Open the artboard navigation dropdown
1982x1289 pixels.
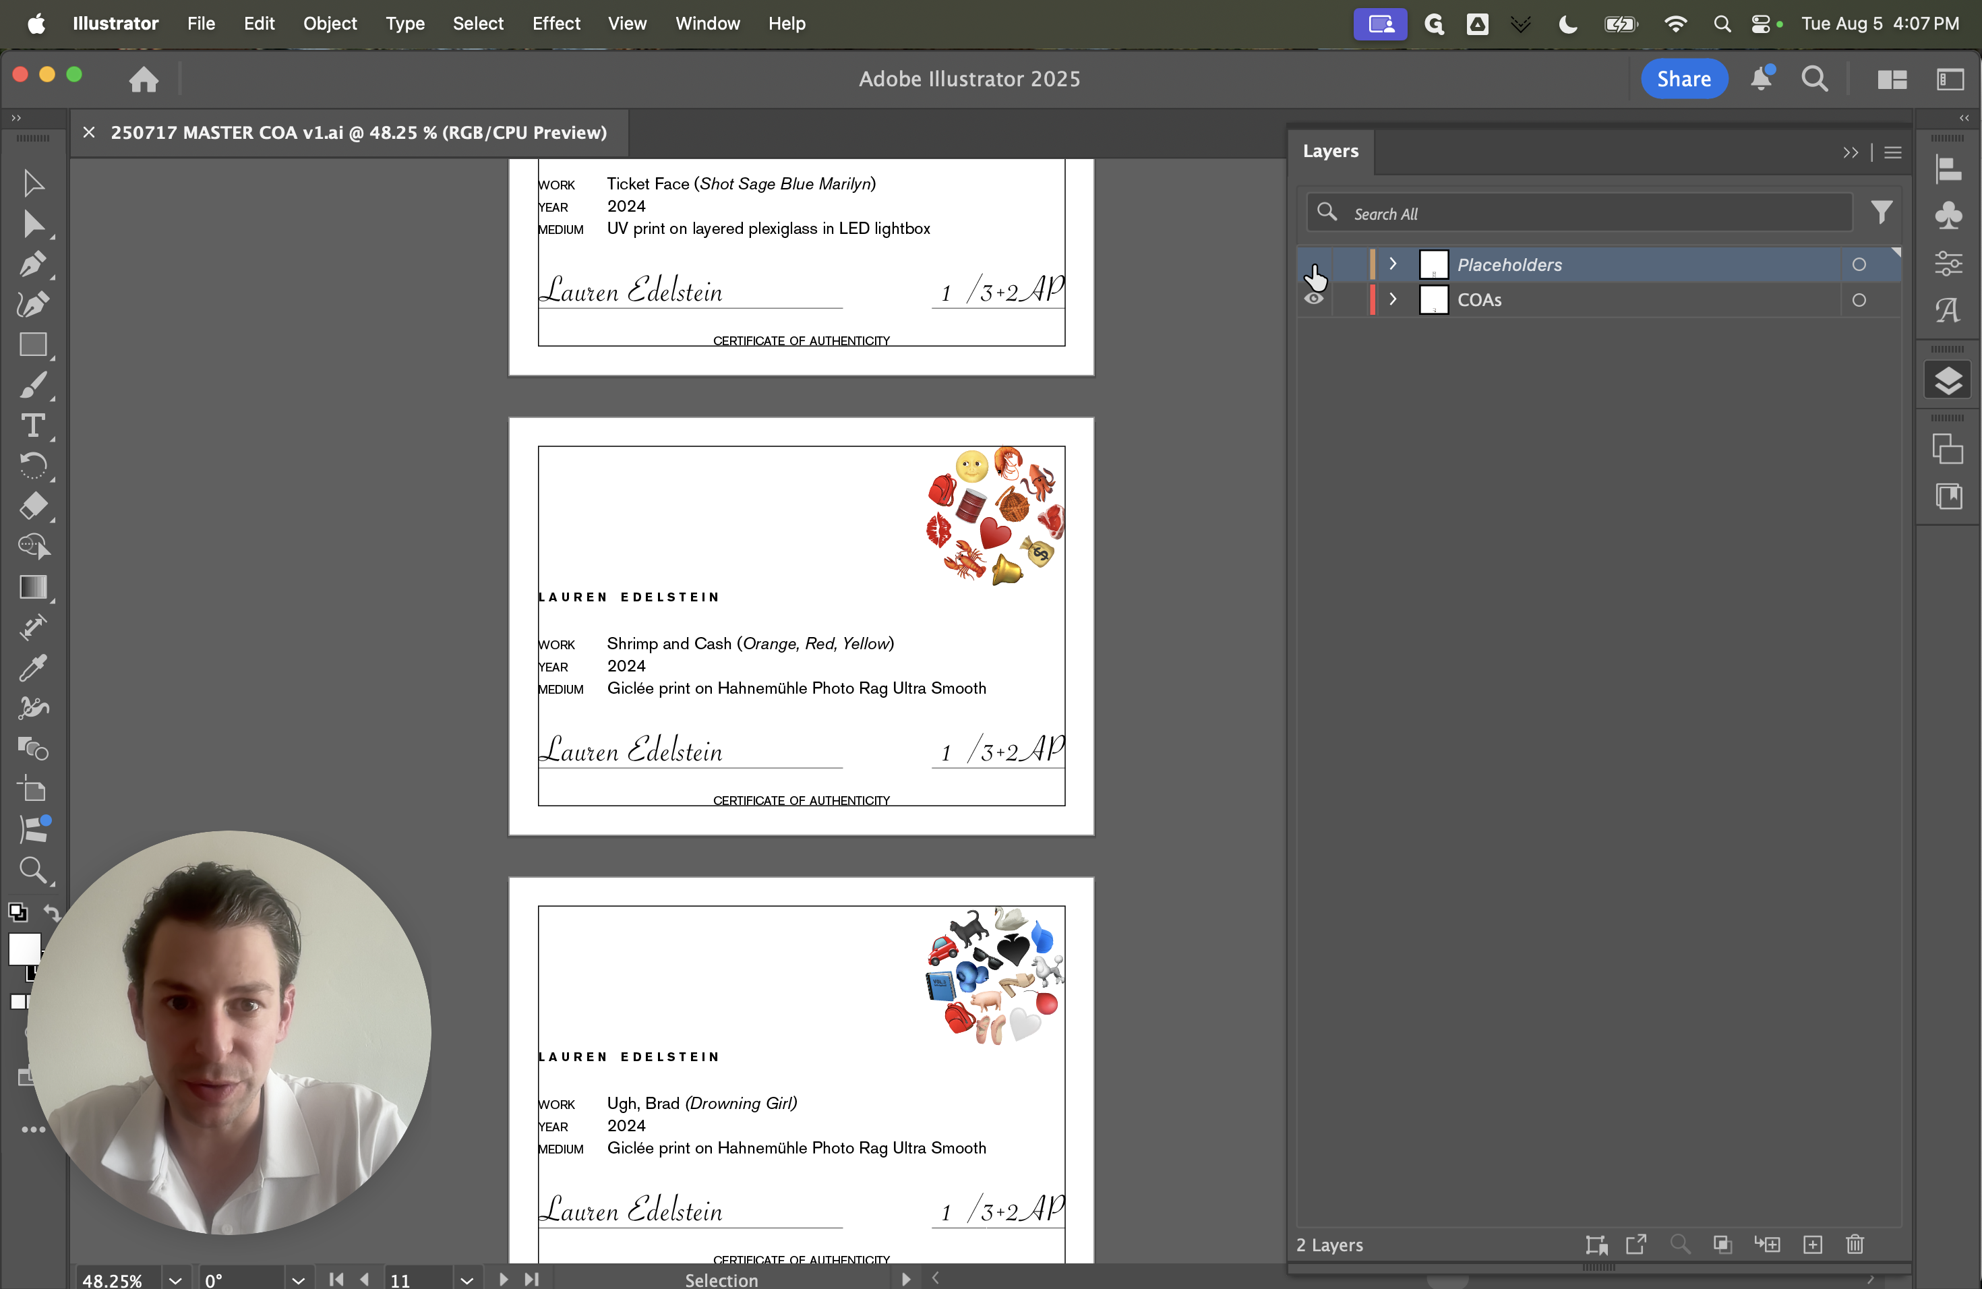click(x=467, y=1280)
